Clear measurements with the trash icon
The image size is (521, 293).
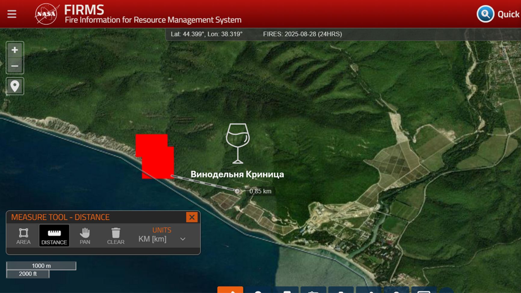pos(116,236)
